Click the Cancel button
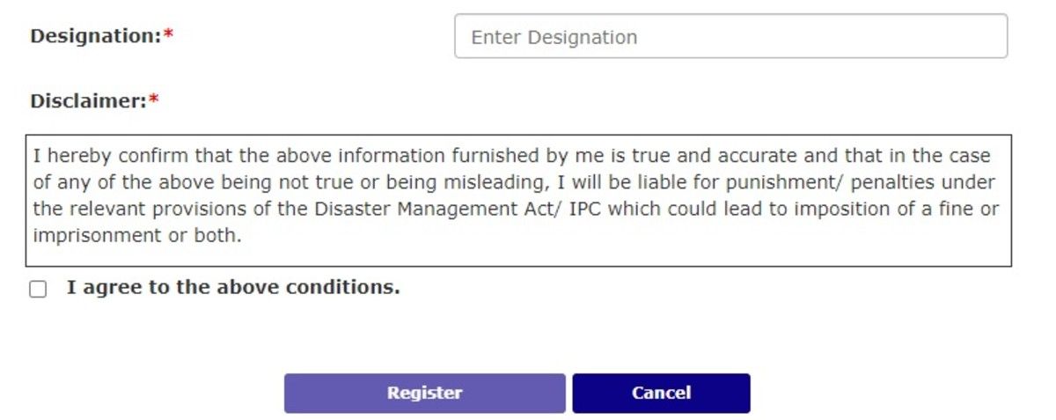This screenshot has height=420, width=1056. point(661,393)
